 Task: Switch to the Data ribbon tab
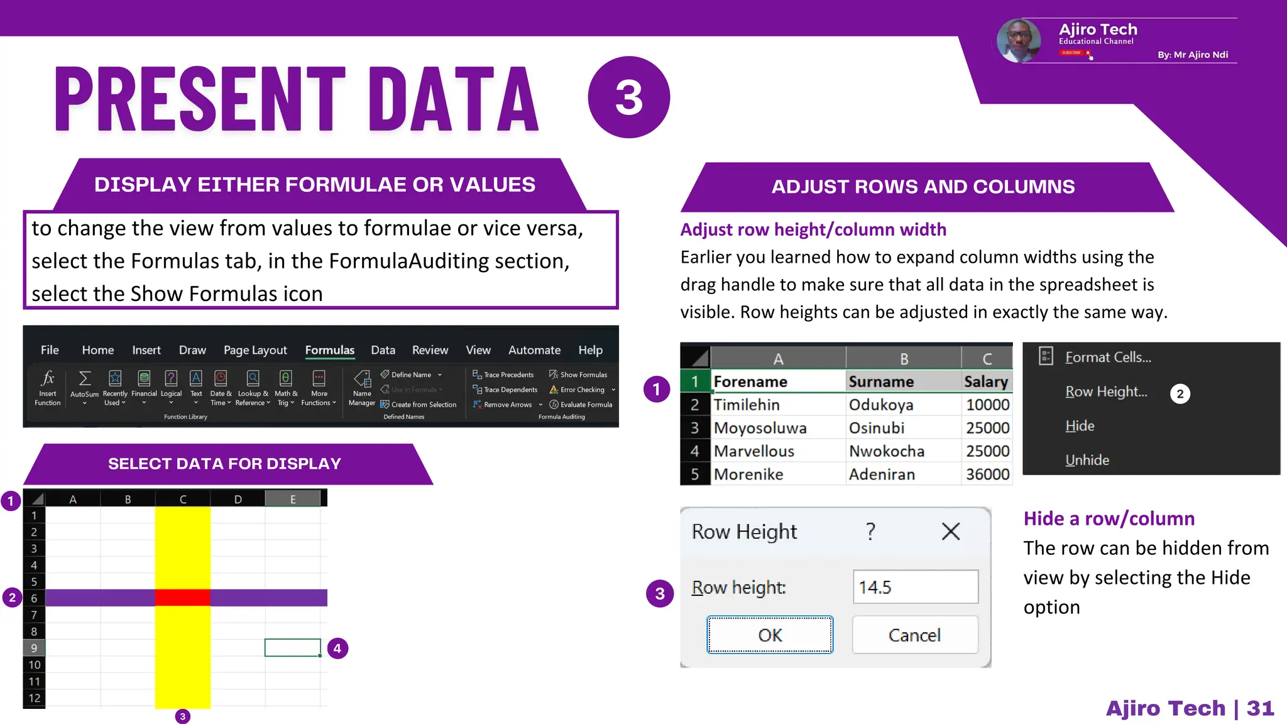pyautogui.click(x=383, y=350)
